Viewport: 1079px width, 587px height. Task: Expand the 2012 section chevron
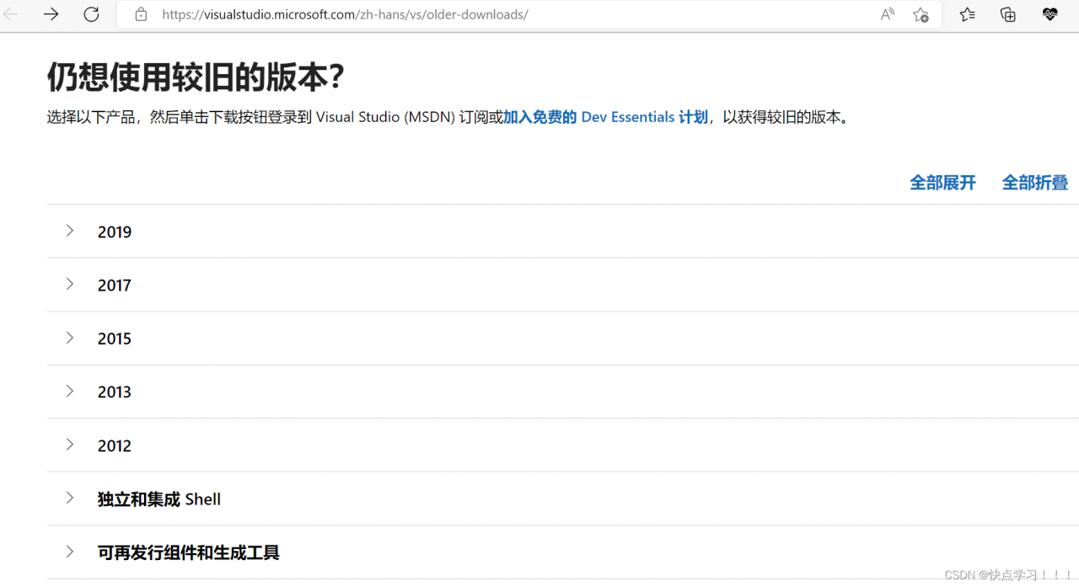70,445
